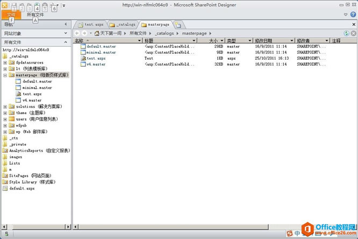Switch to the _catalogs document tab

pos(123,24)
